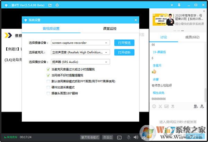The image size is (208, 142).
Task: Open the 讨论 tab in chat panel
Action: click(x=164, y=37)
